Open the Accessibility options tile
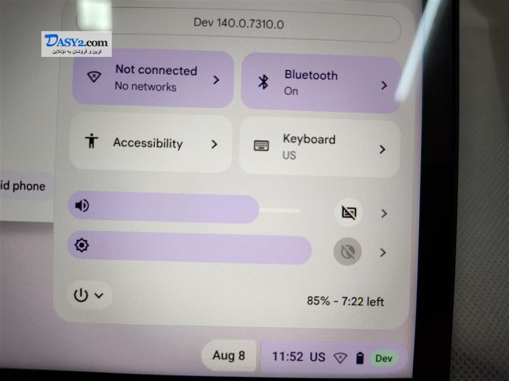509x381 pixels. pos(151,143)
